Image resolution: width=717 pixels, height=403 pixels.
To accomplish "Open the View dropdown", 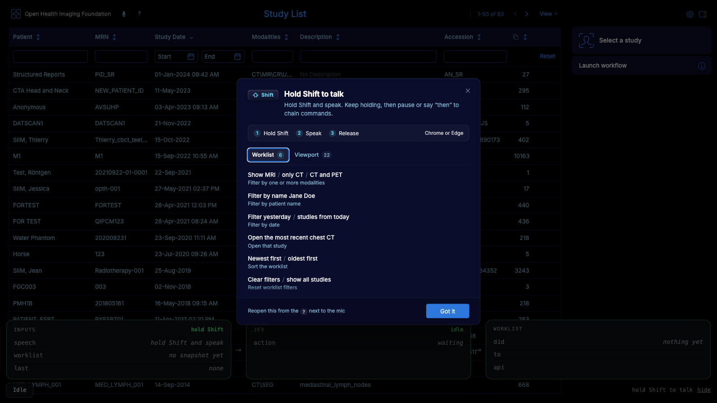I will point(549,14).
